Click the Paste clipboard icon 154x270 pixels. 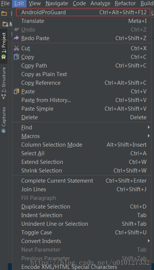(x=16, y=91)
